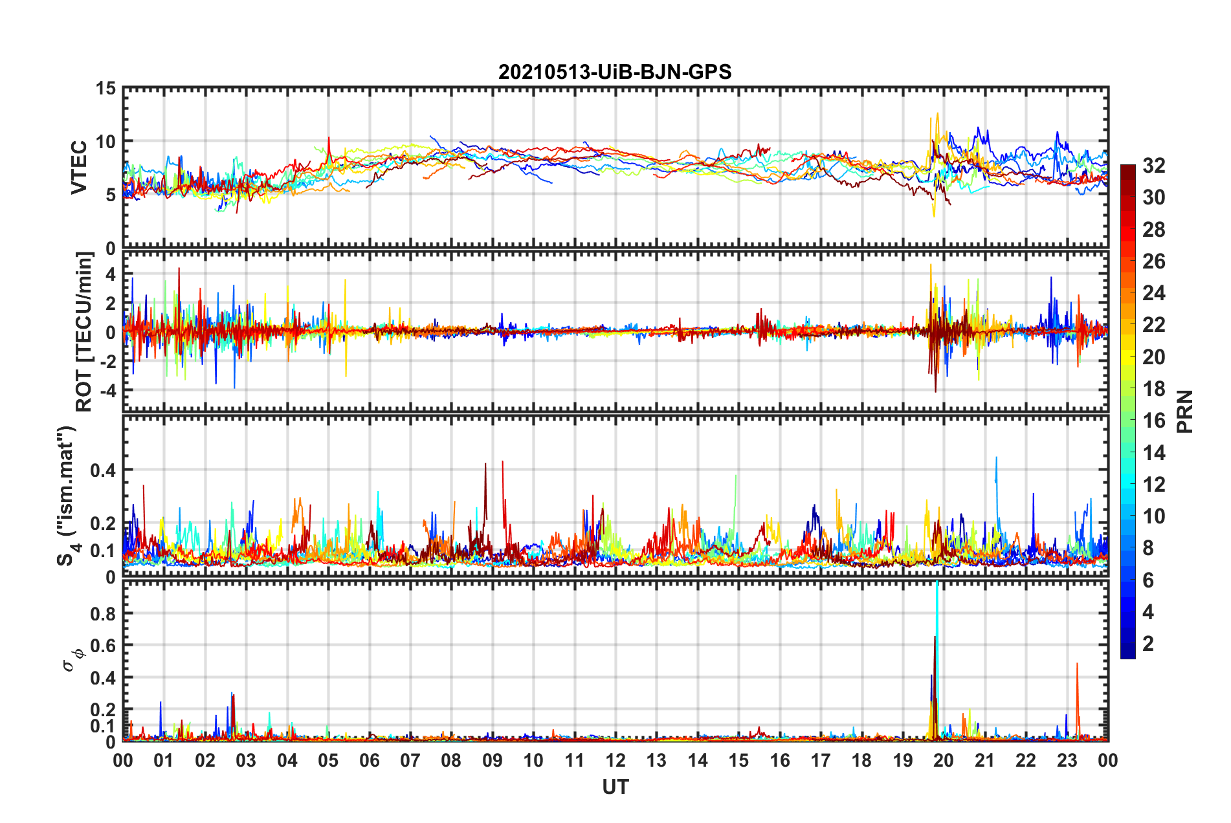
Task: Click colorbar tick value 2
Action: [x=1148, y=643]
